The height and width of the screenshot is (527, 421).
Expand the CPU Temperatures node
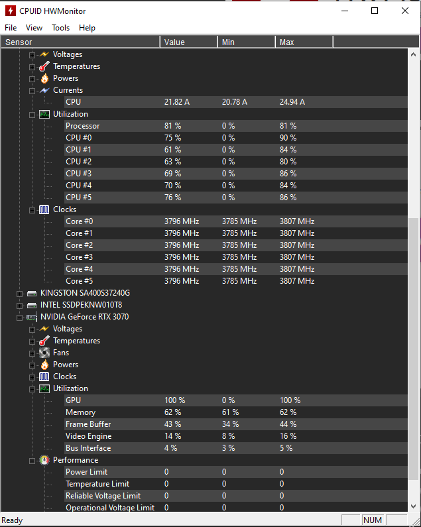click(x=32, y=67)
